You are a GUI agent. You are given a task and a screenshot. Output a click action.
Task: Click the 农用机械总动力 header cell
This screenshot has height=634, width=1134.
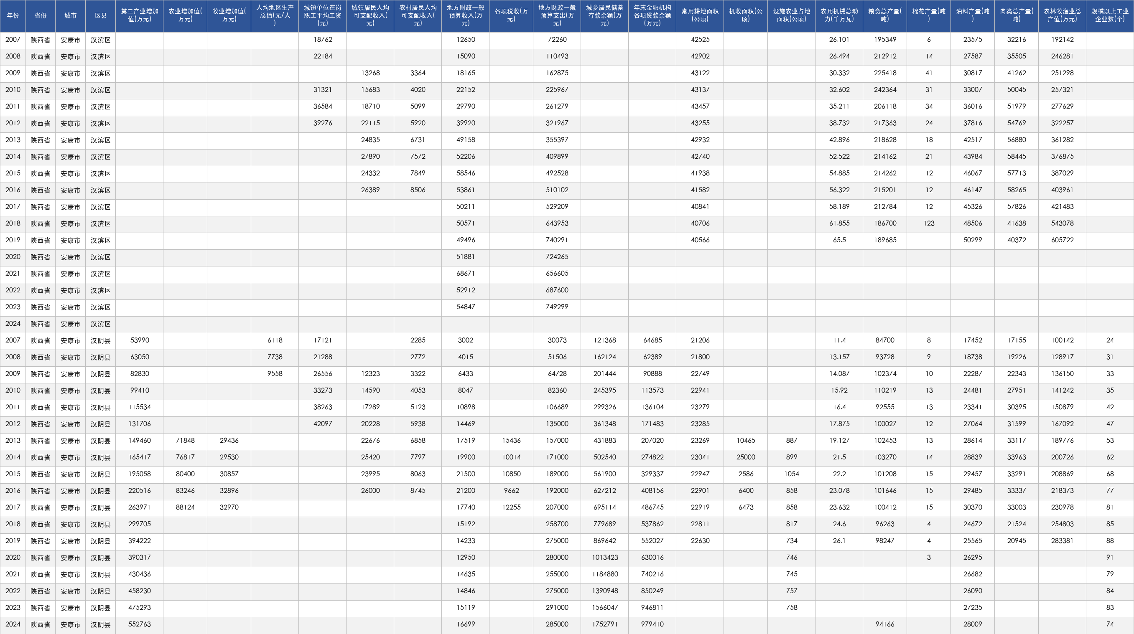point(839,16)
